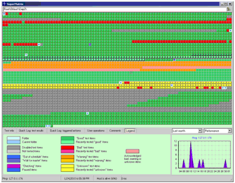Image resolution: width=235 pixels, height=183 pixels.
Task: Click the '0 ms' status bar entry
Action: point(124,179)
